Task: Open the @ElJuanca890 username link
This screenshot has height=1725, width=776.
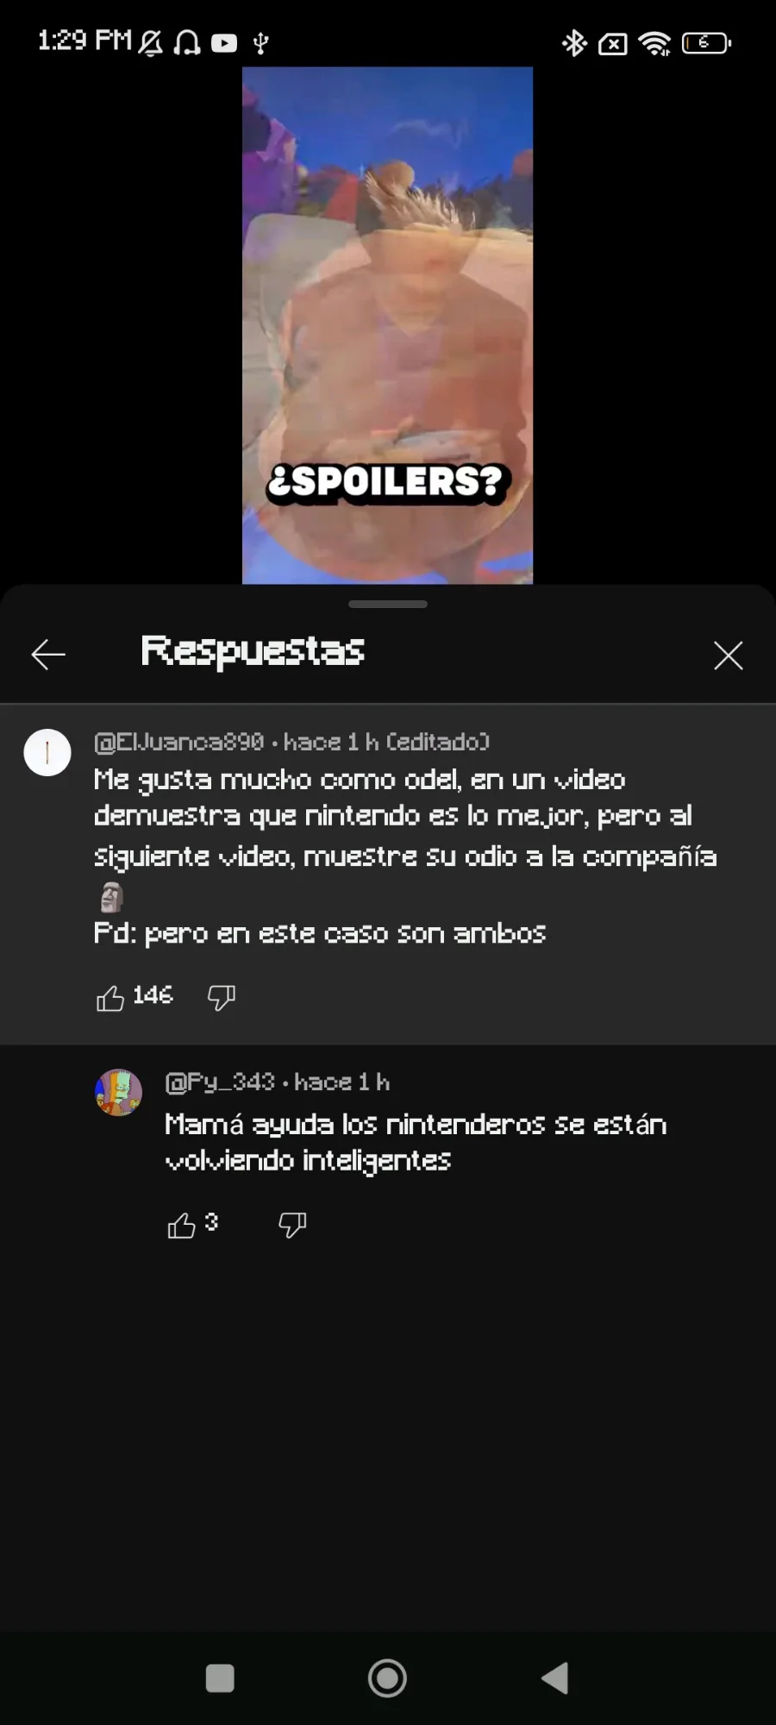Action: (179, 742)
